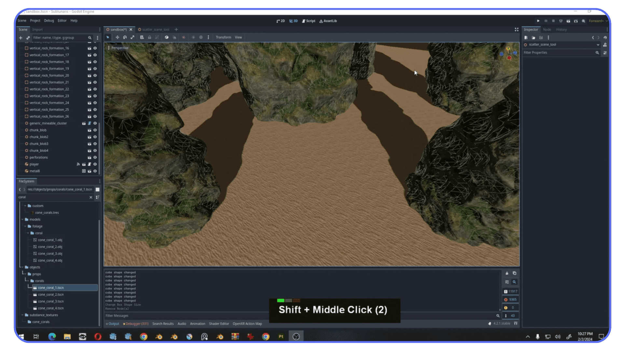Collapse the coral folder in FileSystem
This screenshot has height=351, width=625.
click(x=28, y=233)
